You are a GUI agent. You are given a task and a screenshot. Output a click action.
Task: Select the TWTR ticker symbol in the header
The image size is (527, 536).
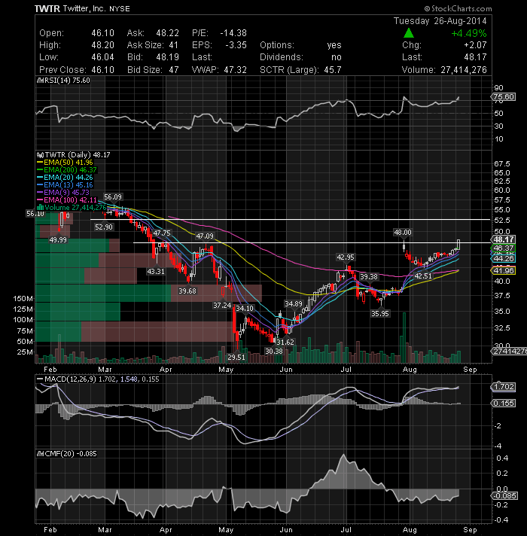(x=47, y=8)
